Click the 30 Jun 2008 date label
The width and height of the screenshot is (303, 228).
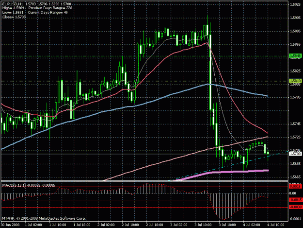click(10, 225)
